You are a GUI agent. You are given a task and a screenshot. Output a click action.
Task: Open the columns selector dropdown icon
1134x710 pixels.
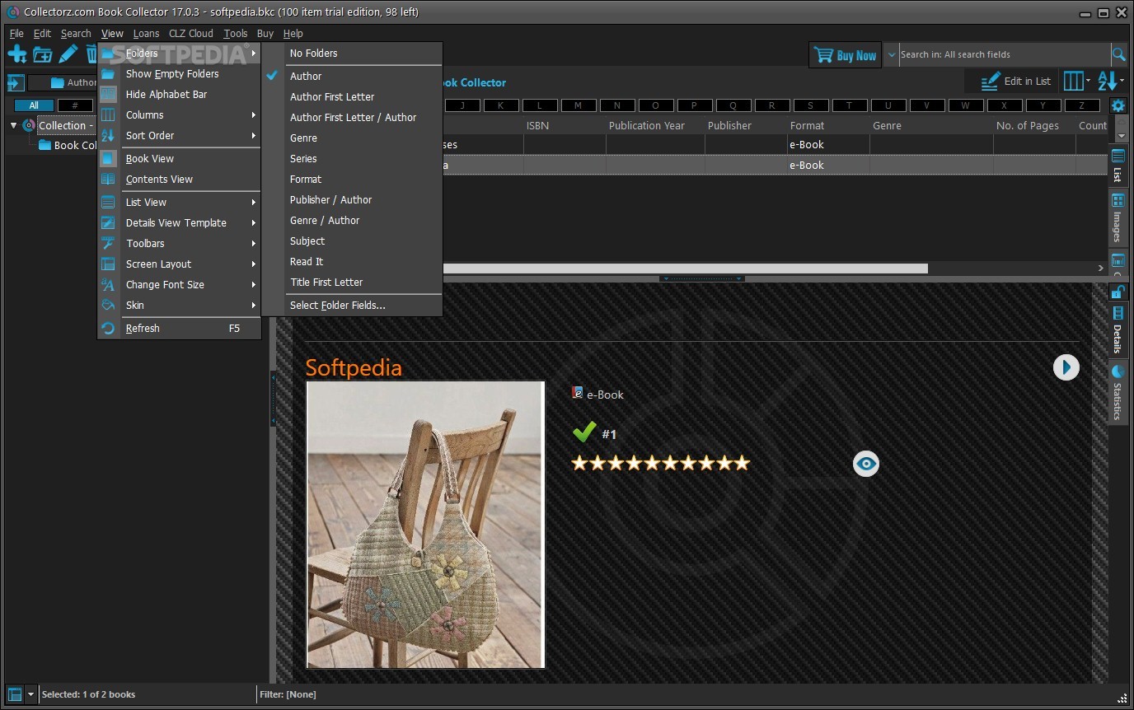click(x=1076, y=81)
